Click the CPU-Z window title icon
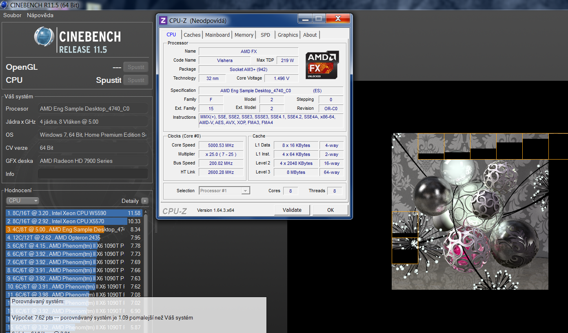 point(163,20)
